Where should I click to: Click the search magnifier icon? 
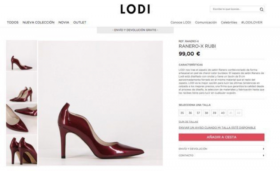(x=262, y=9)
